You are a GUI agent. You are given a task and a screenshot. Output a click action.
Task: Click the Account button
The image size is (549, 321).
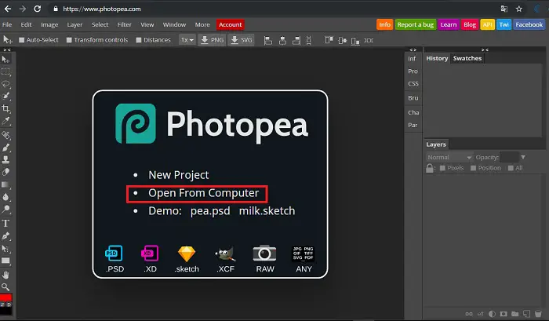(x=230, y=24)
